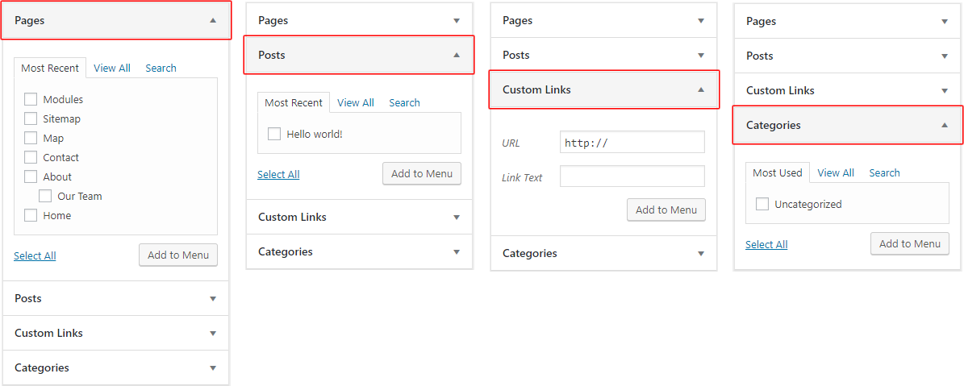Check the Uncategorized category checkbox
This screenshot has width=964, height=386.
[x=762, y=205]
